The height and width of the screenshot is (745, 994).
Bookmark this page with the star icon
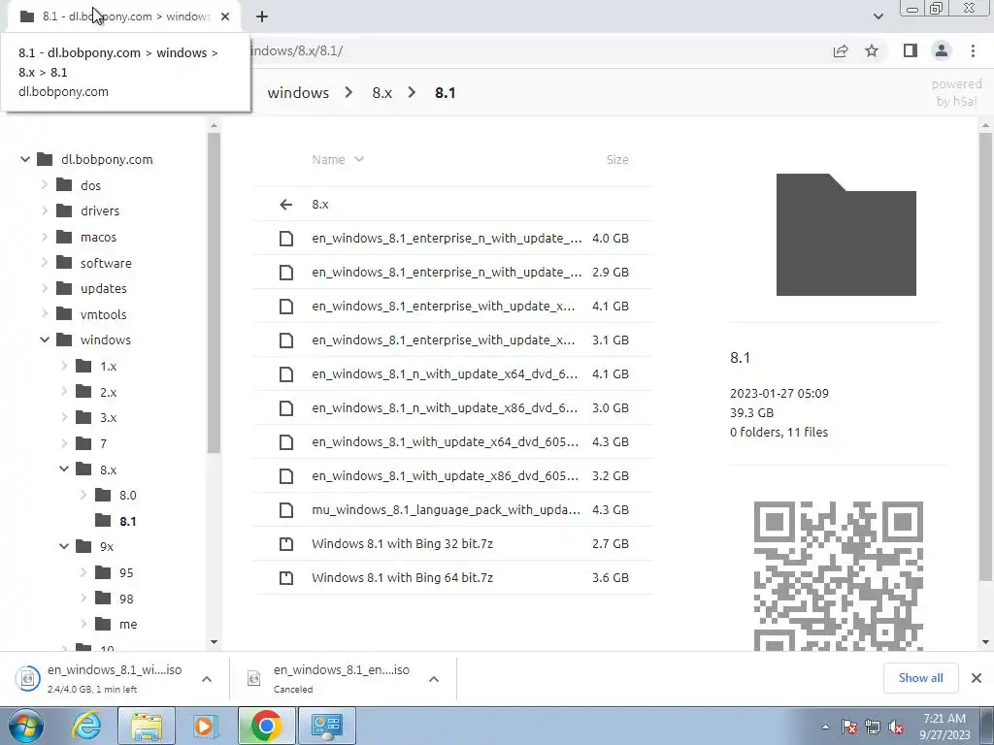(x=872, y=50)
